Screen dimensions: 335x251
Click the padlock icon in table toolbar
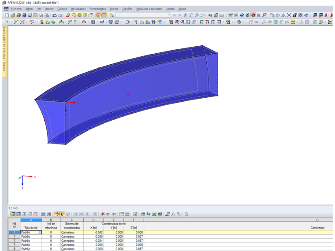[186, 214]
